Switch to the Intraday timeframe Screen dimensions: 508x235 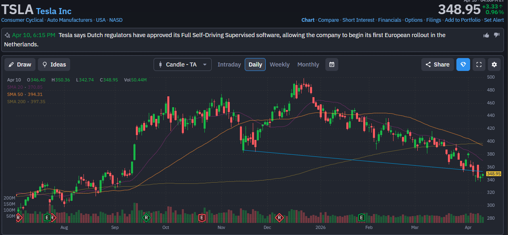pyautogui.click(x=229, y=64)
